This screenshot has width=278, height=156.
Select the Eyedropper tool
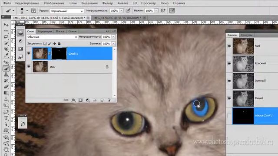point(6,55)
